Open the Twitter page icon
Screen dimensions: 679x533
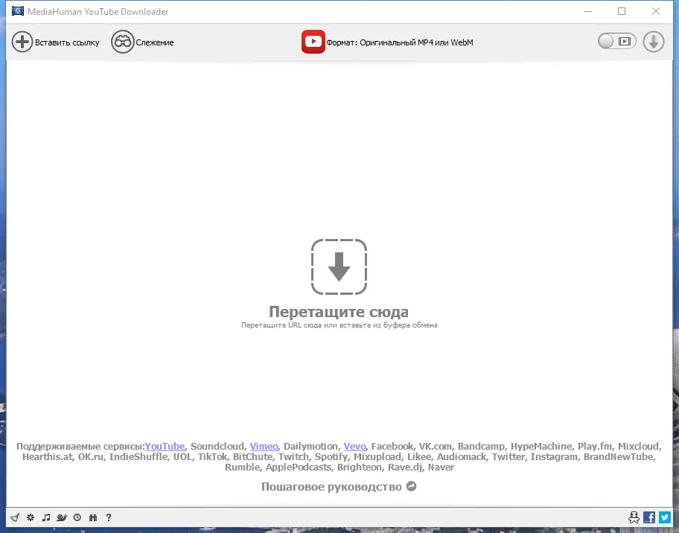665,517
